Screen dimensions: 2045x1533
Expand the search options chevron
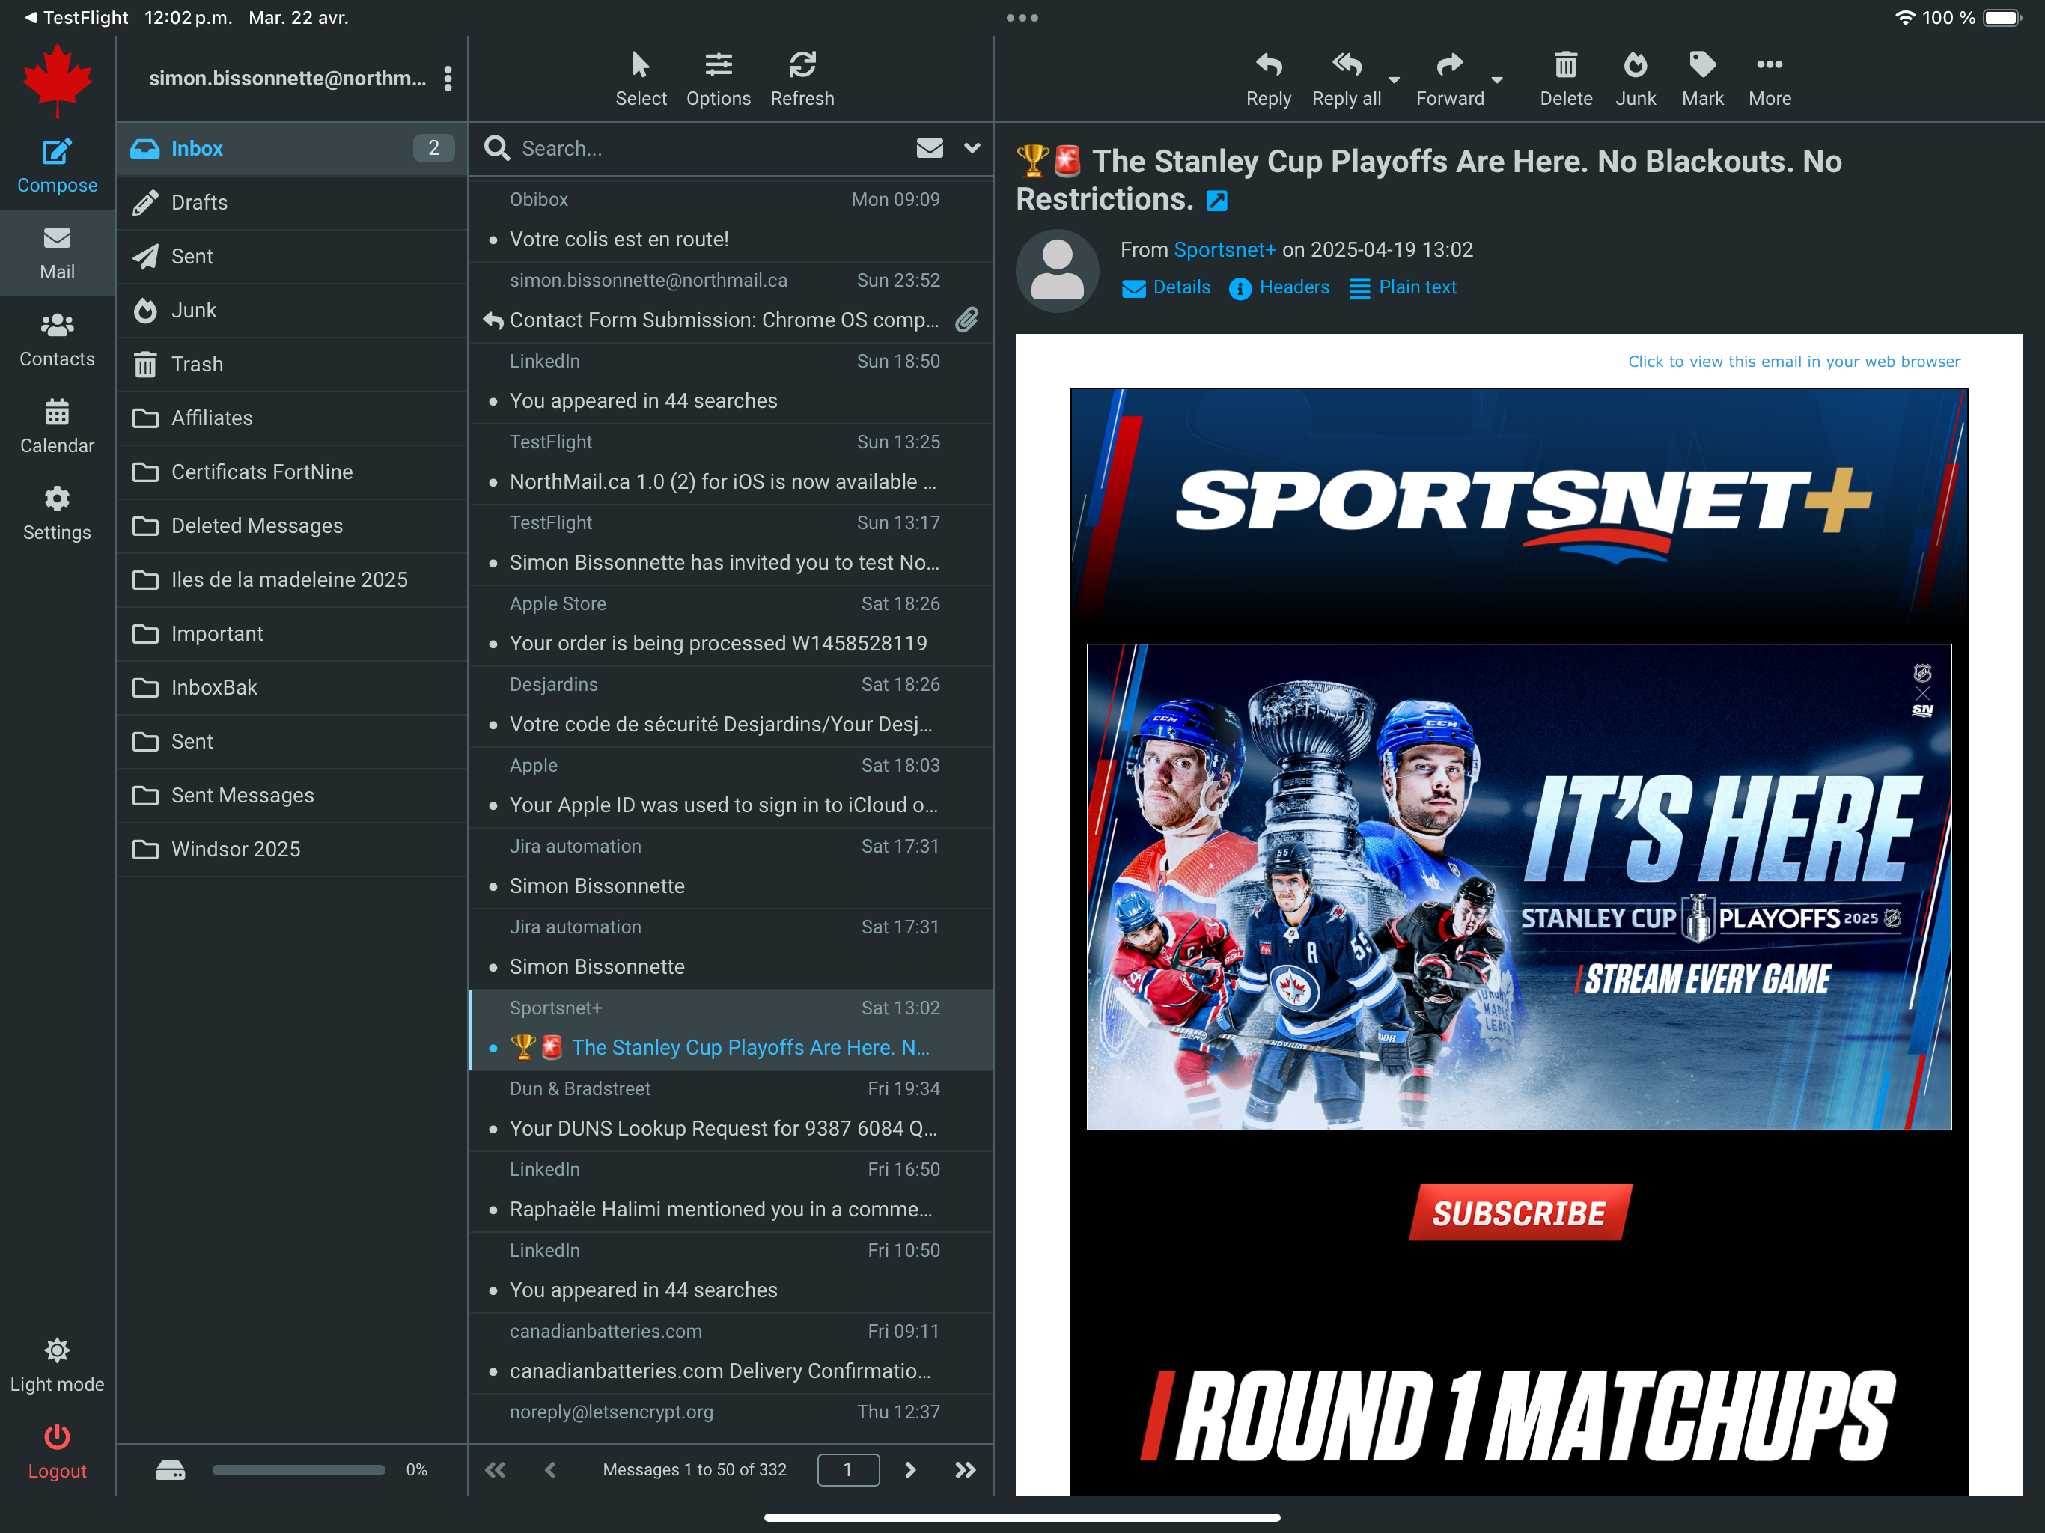pos(972,148)
